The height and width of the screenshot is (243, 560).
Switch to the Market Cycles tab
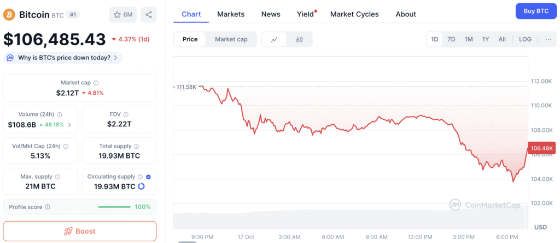pyautogui.click(x=354, y=14)
